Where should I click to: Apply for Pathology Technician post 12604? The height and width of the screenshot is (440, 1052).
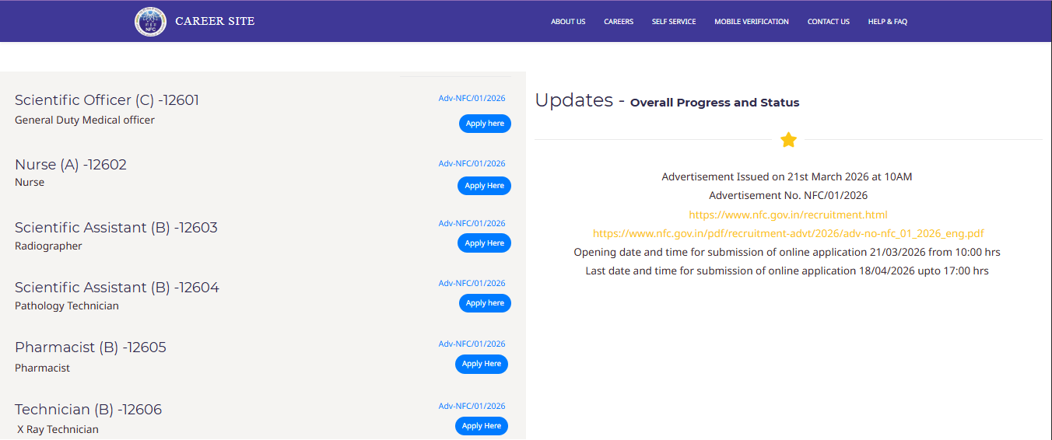pos(485,303)
